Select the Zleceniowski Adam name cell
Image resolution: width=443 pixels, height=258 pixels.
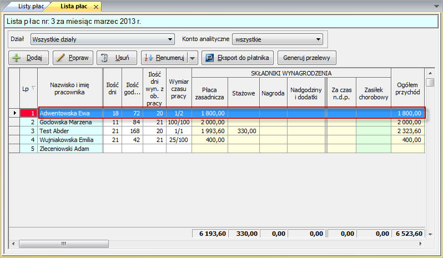[x=70, y=149]
